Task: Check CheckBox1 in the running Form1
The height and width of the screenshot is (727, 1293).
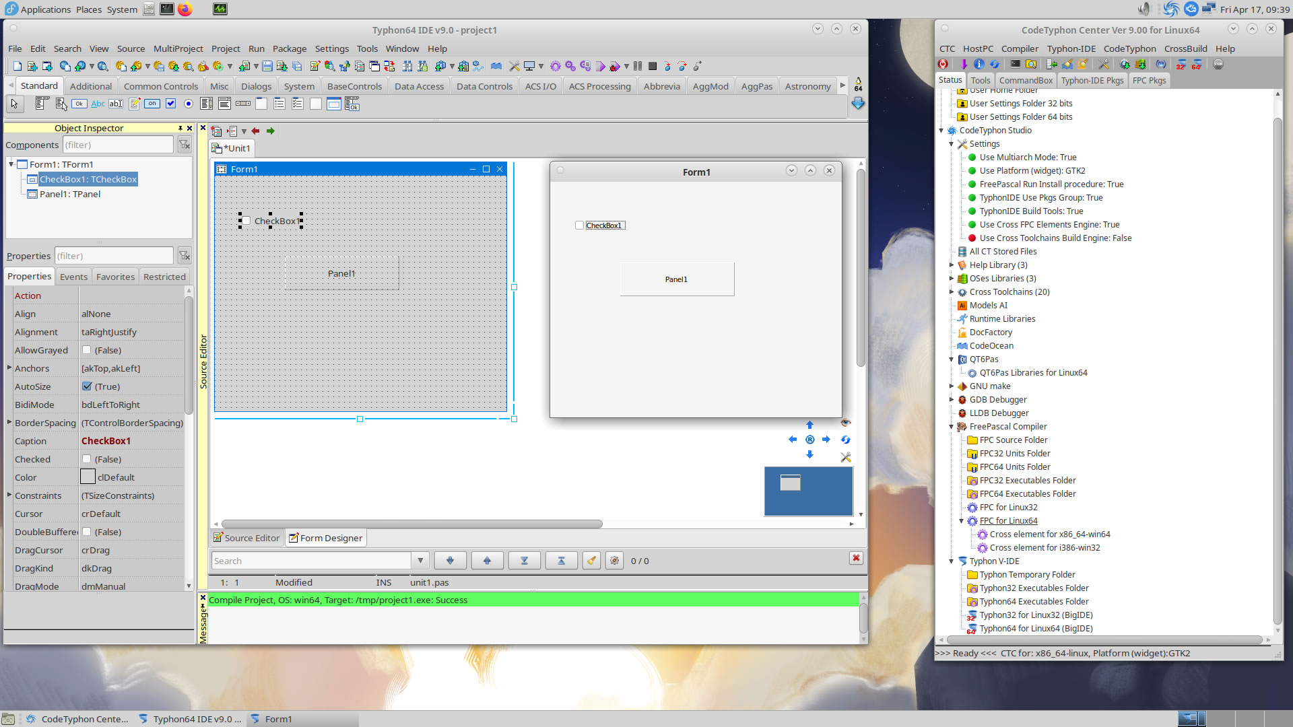Action: (579, 226)
